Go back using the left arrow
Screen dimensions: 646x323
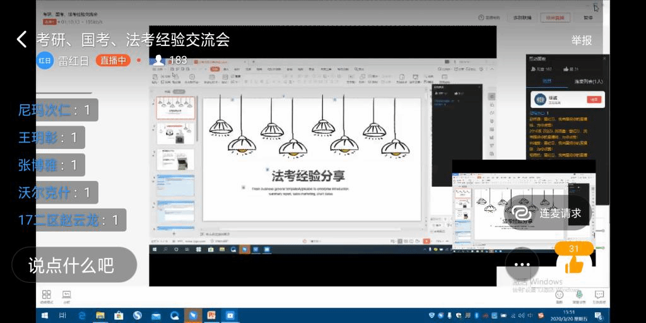click(21, 40)
